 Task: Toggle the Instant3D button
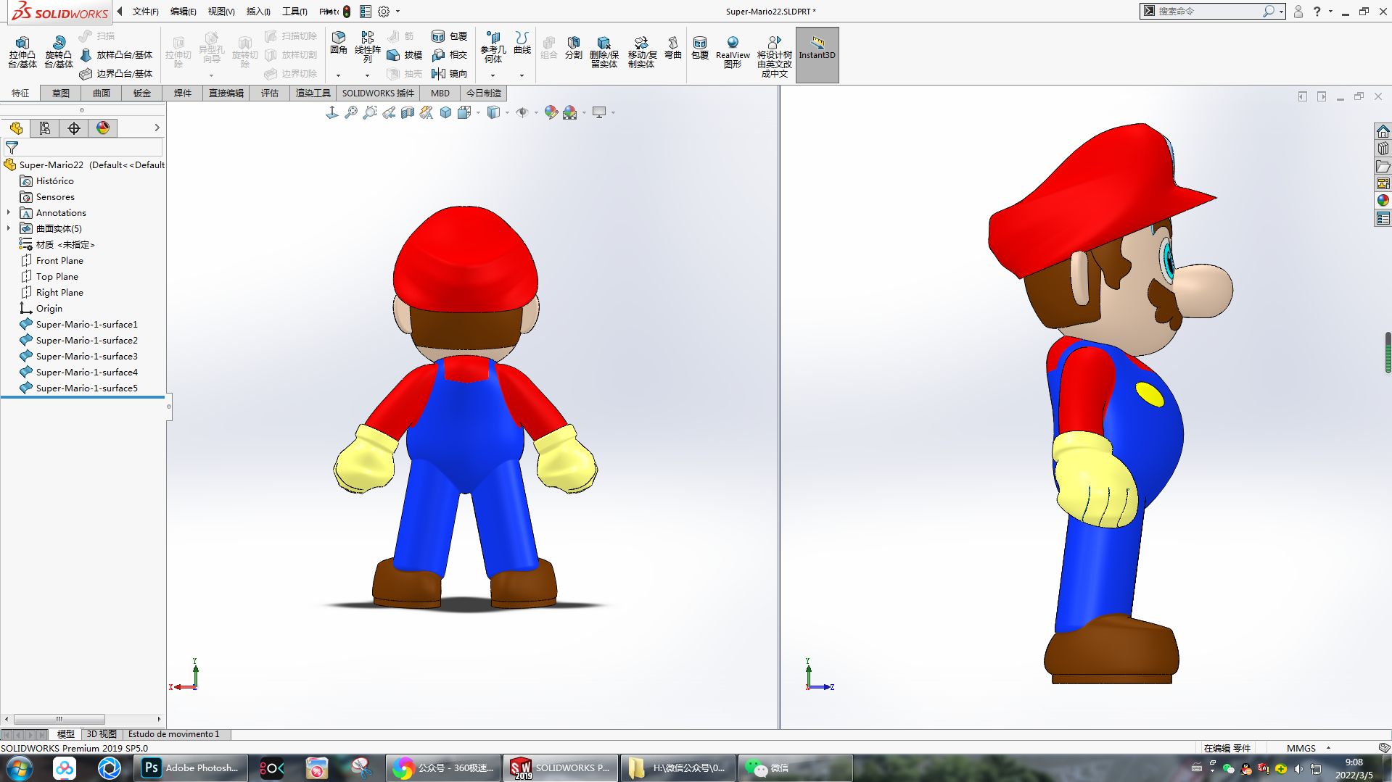[x=818, y=55]
